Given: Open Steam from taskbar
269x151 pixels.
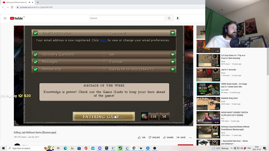Looking at the screenshot, I should [120, 148].
